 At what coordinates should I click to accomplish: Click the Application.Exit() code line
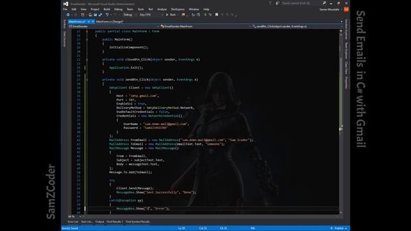[126, 67]
